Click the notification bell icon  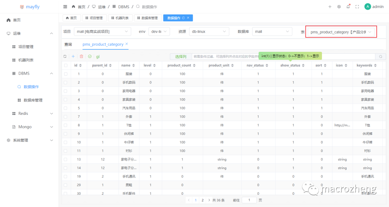pyautogui.click(x=348, y=7)
